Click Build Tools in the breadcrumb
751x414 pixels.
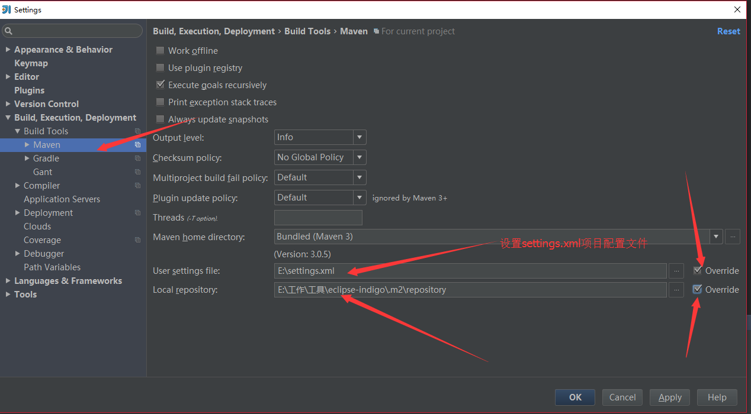point(307,31)
